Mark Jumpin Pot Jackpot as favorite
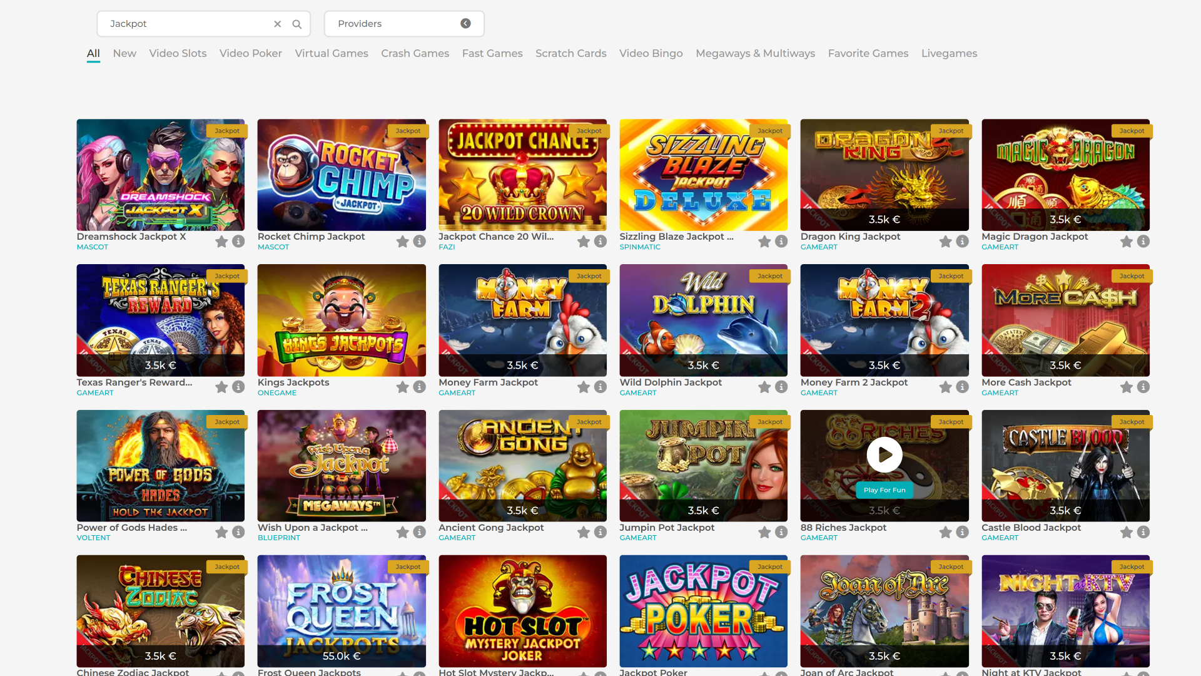The width and height of the screenshot is (1201, 676). click(764, 533)
